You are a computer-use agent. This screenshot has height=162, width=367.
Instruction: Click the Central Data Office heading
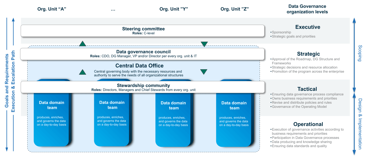click(139, 66)
